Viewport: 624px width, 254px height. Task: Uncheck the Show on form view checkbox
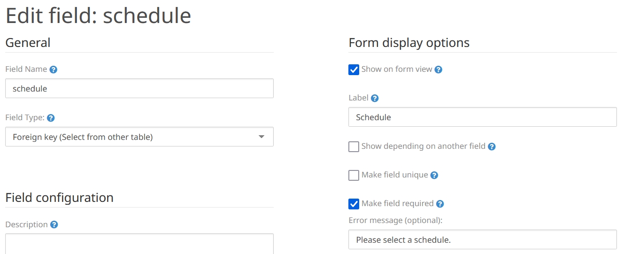pos(354,69)
